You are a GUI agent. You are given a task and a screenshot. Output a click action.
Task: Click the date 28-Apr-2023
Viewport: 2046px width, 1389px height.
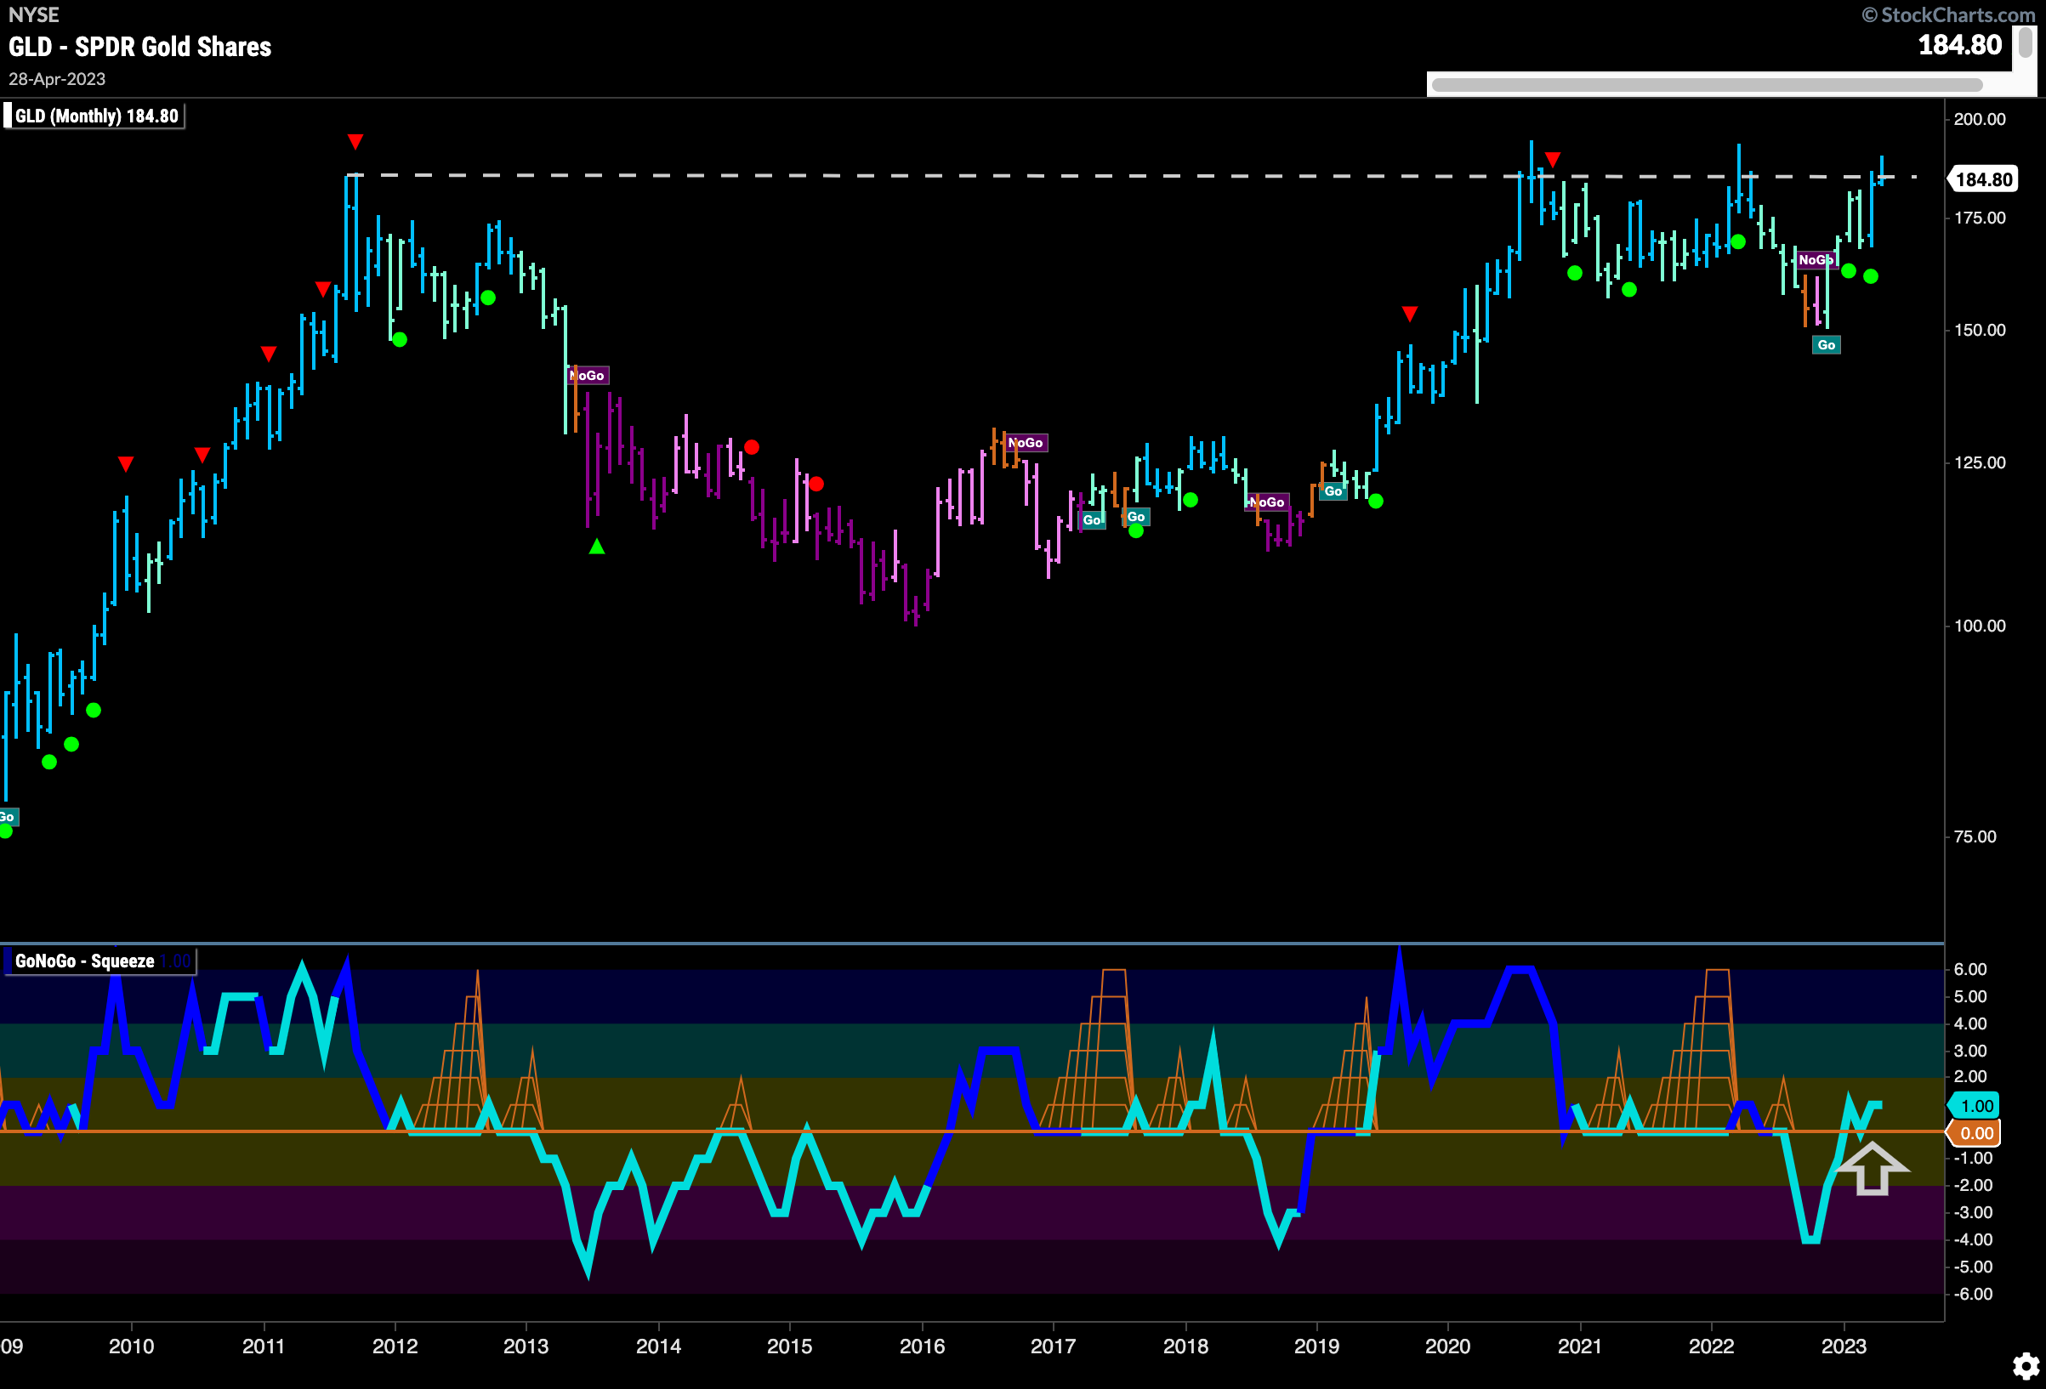(x=57, y=79)
